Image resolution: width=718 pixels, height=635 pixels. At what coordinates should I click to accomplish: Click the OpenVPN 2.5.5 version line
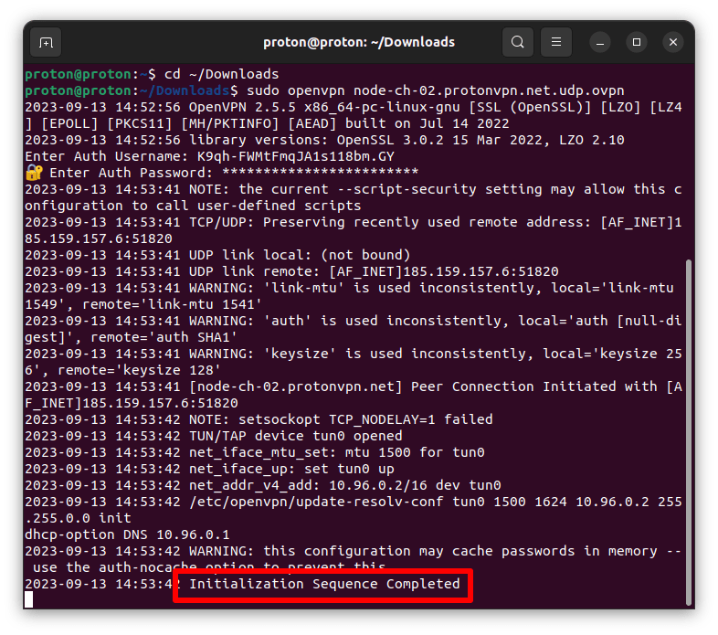click(x=353, y=115)
